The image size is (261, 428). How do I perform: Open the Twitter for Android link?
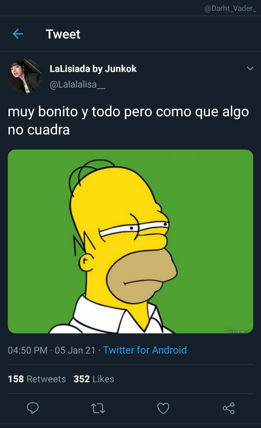(x=145, y=350)
